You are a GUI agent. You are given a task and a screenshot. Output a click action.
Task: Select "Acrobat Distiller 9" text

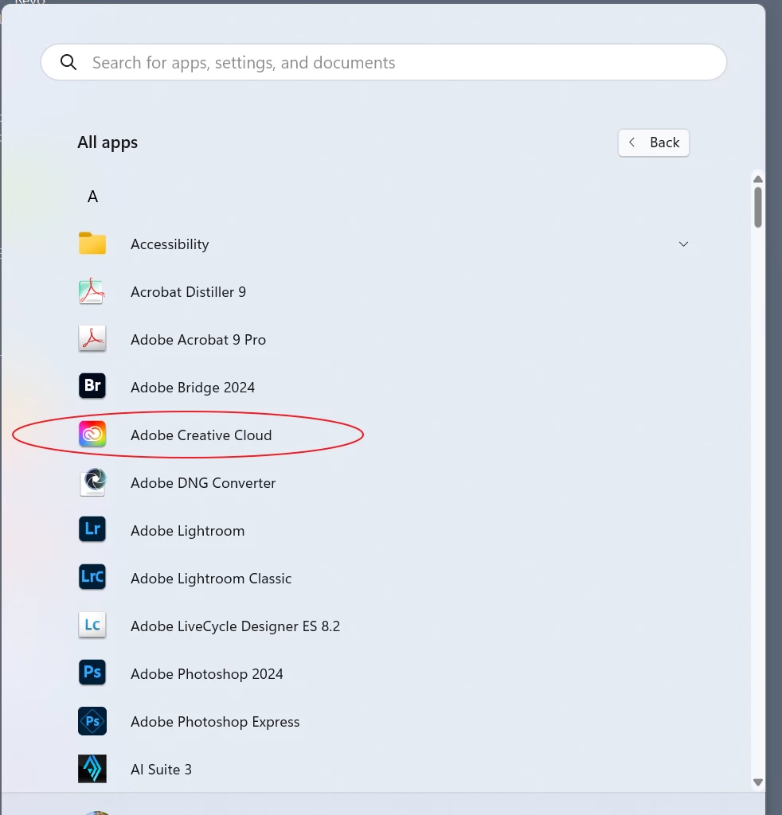tap(188, 292)
